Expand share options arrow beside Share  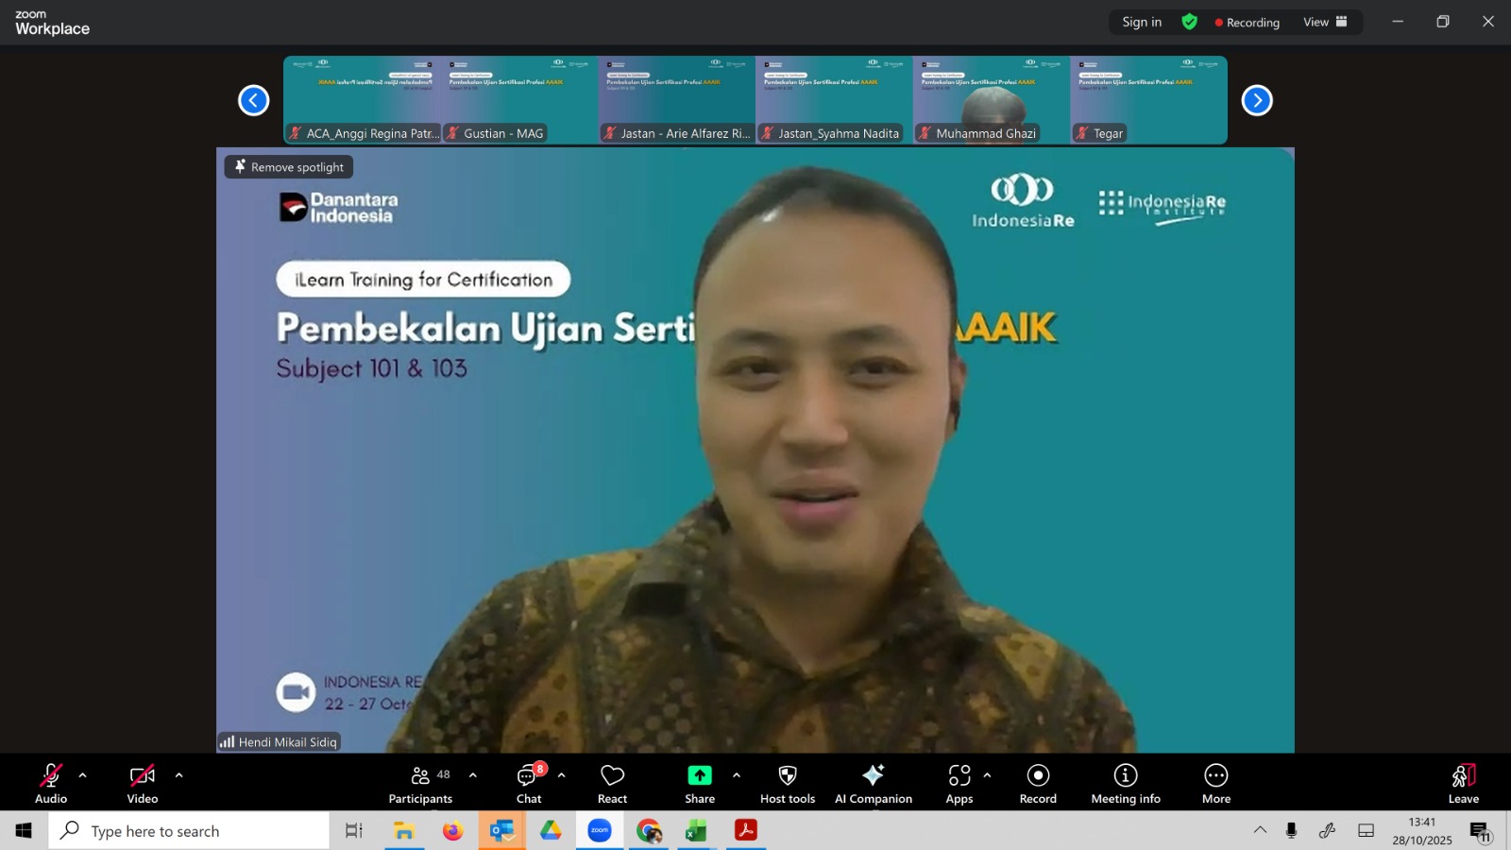[737, 775]
